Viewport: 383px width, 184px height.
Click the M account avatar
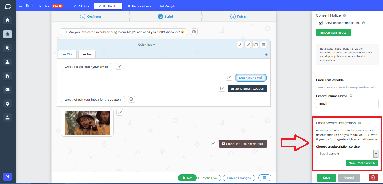7,176
